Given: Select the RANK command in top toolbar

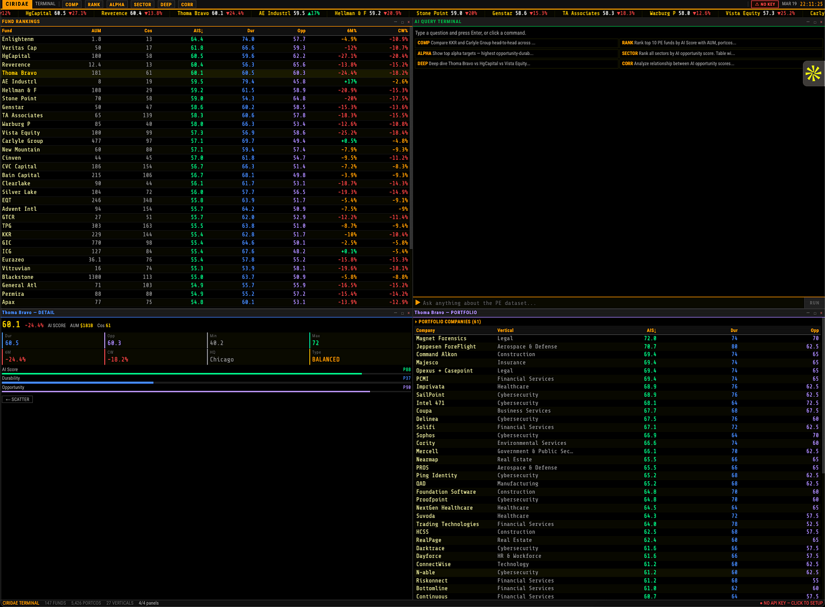Looking at the screenshot, I should (94, 5).
